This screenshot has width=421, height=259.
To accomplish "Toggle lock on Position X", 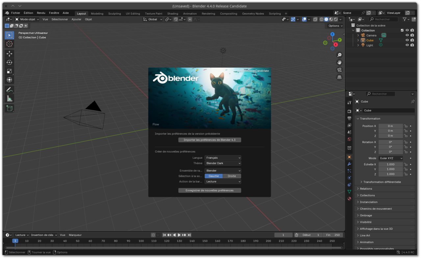I will pyautogui.click(x=406, y=126).
